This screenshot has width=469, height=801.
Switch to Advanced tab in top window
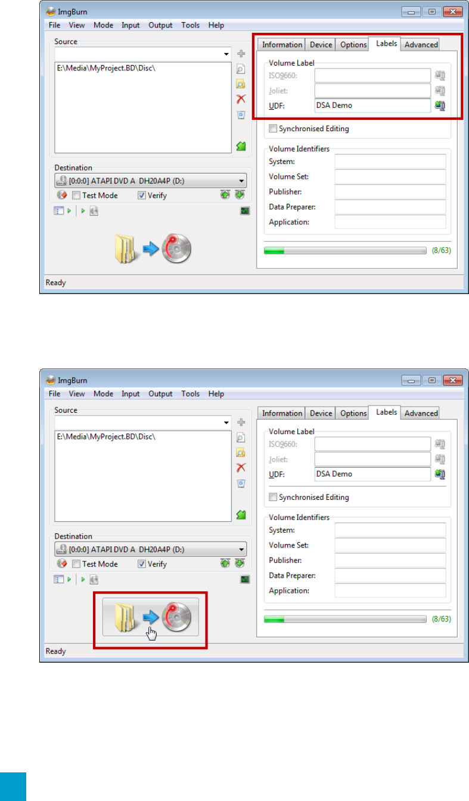pyautogui.click(x=421, y=45)
